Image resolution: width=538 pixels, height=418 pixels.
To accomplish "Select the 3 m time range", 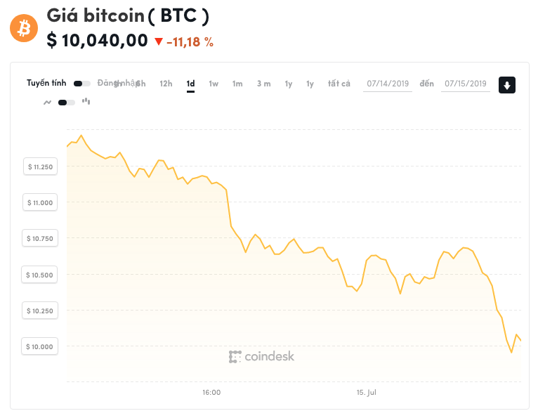I will point(263,84).
